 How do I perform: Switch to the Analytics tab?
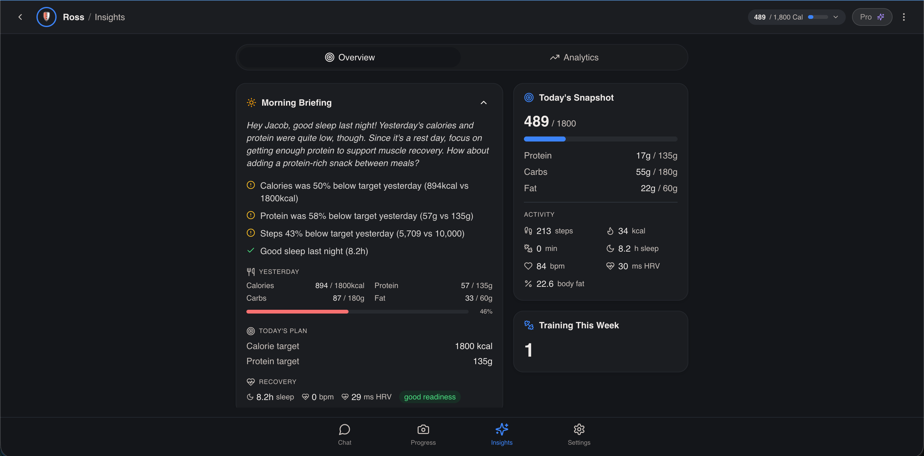(574, 57)
